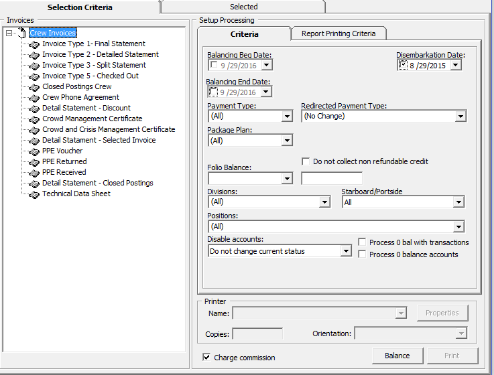Uncheck Charge commission

point(206,357)
